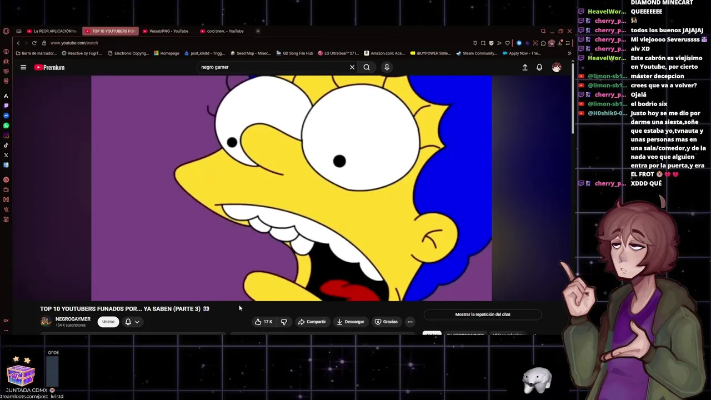Open the NEGROGAYMER channel name
The height and width of the screenshot is (400, 711).
click(73, 319)
